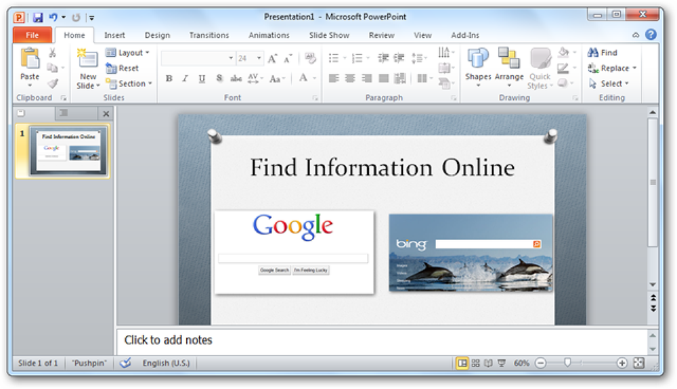Add a New Slide via icon

(87, 58)
